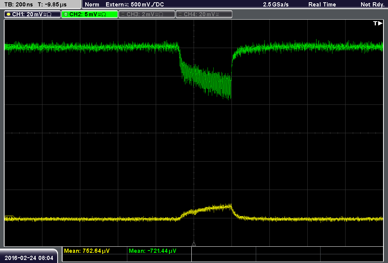The image size is (388, 263).
Task: Click the 2016-02-24 08:04 date stamp
Action: 29,258
